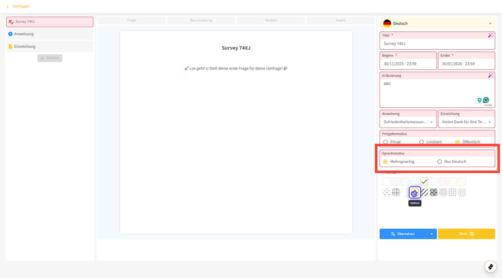Click the yellow Save button
Viewport: 502px width, 278px height.
pos(466,234)
